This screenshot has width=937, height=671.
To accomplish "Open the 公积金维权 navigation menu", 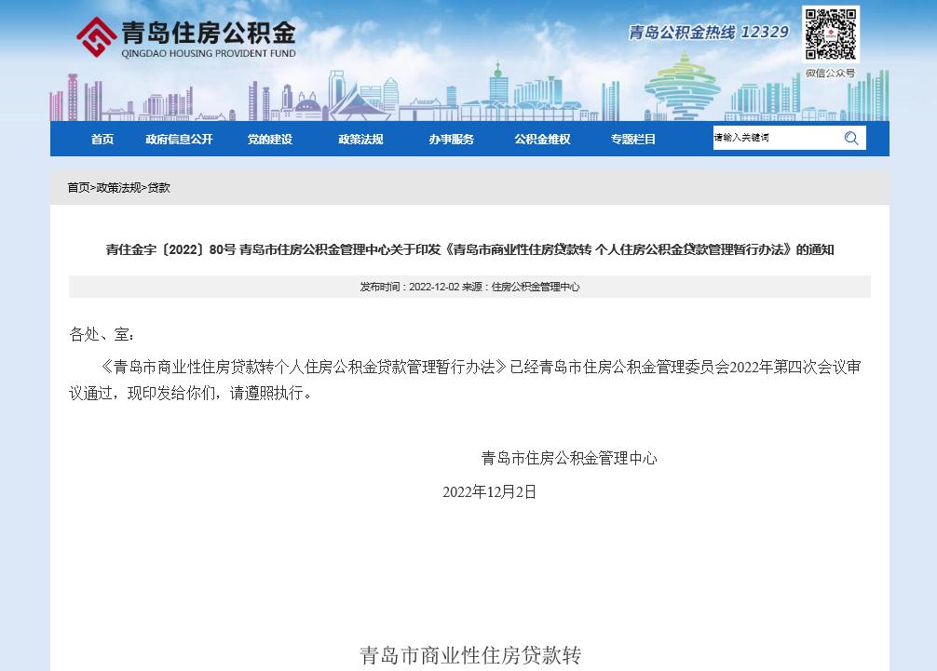I will coord(541,139).
